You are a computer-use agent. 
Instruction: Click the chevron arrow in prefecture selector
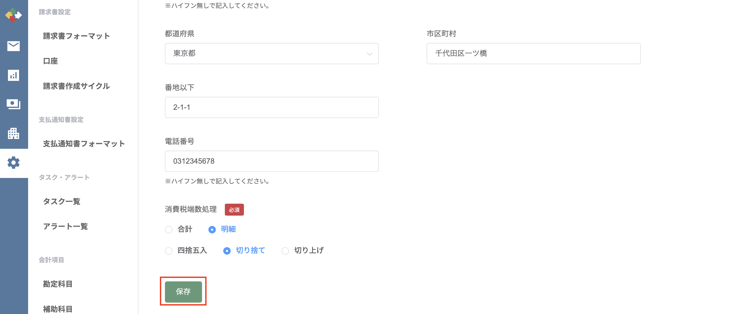[x=370, y=54]
